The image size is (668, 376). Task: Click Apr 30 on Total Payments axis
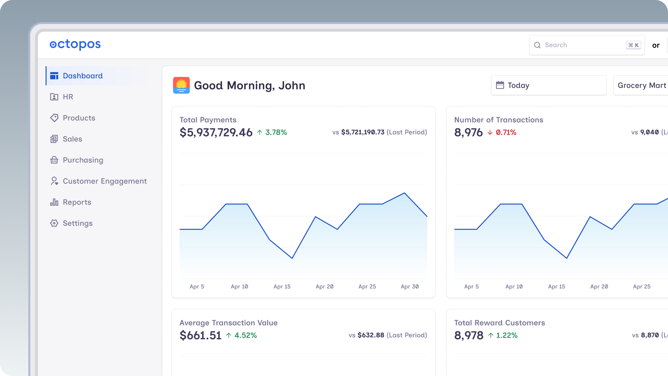(x=410, y=287)
